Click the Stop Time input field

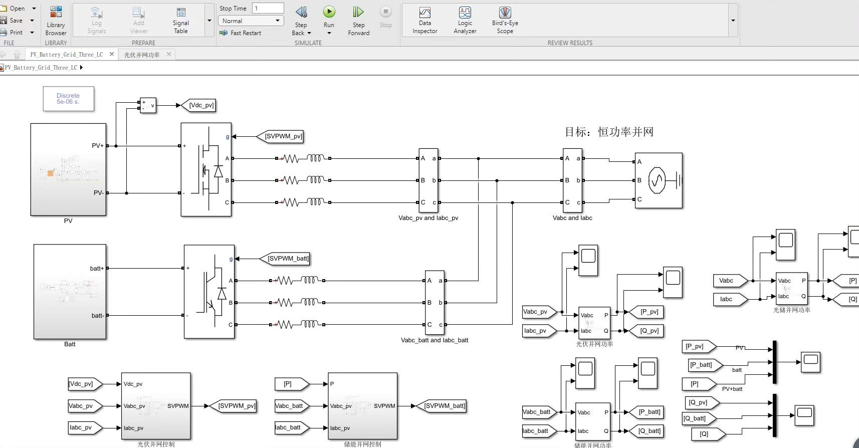pos(268,8)
